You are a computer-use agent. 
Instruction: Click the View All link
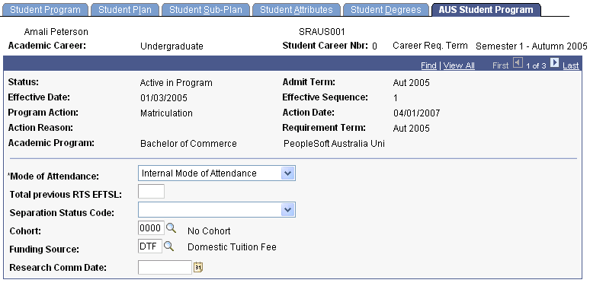(459, 65)
